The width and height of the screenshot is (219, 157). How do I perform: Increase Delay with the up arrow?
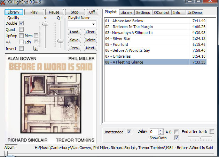(161, 130)
